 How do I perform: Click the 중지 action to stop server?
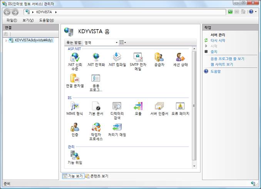pos(214,51)
